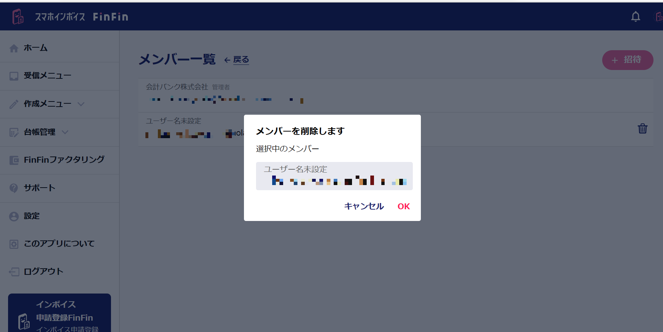
Task: Confirm deletion with OK button
Action: click(x=404, y=206)
